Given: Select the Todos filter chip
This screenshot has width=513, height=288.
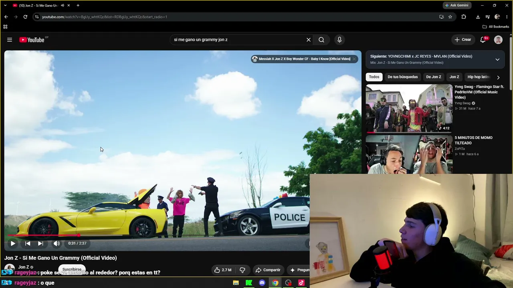Looking at the screenshot, I should click(x=374, y=77).
